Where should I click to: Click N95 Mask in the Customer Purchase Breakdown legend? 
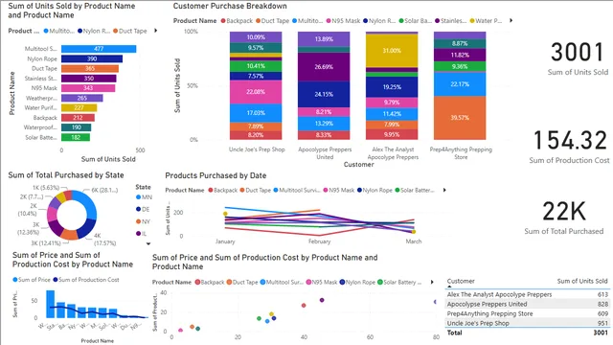point(343,21)
